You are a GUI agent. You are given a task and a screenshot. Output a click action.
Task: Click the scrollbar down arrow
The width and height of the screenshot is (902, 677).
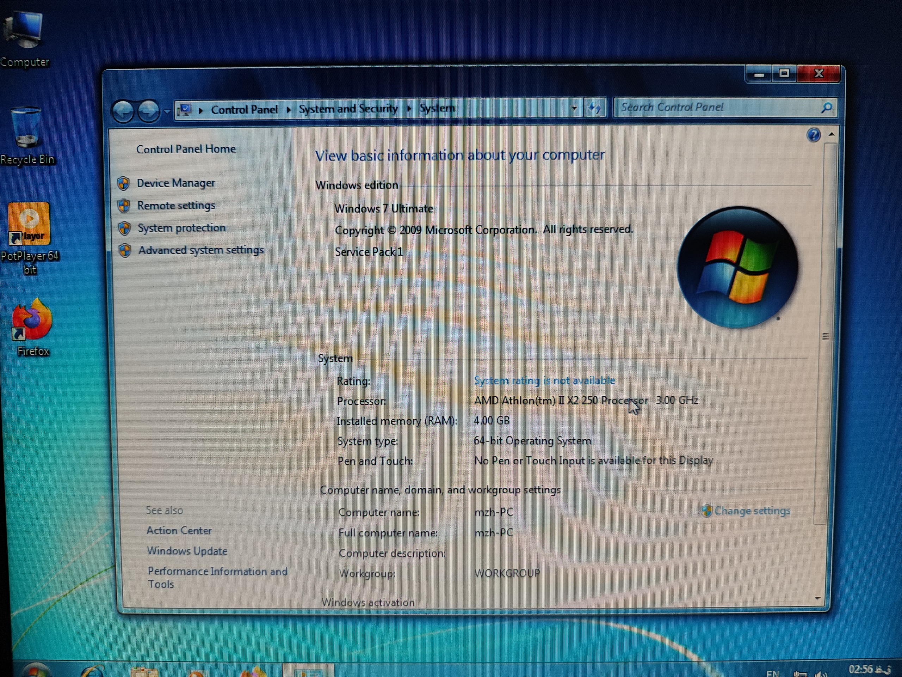817,598
